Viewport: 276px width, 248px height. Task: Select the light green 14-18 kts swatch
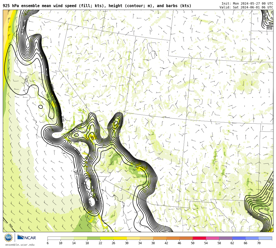coord(80,238)
